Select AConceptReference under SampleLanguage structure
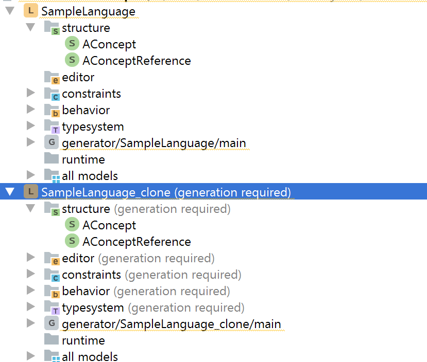Image resolution: width=427 pixels, height=362 pixels. [136, 61]
